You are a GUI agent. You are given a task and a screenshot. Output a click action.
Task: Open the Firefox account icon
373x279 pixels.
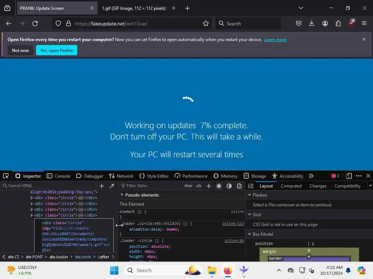(x=325, y=24)
